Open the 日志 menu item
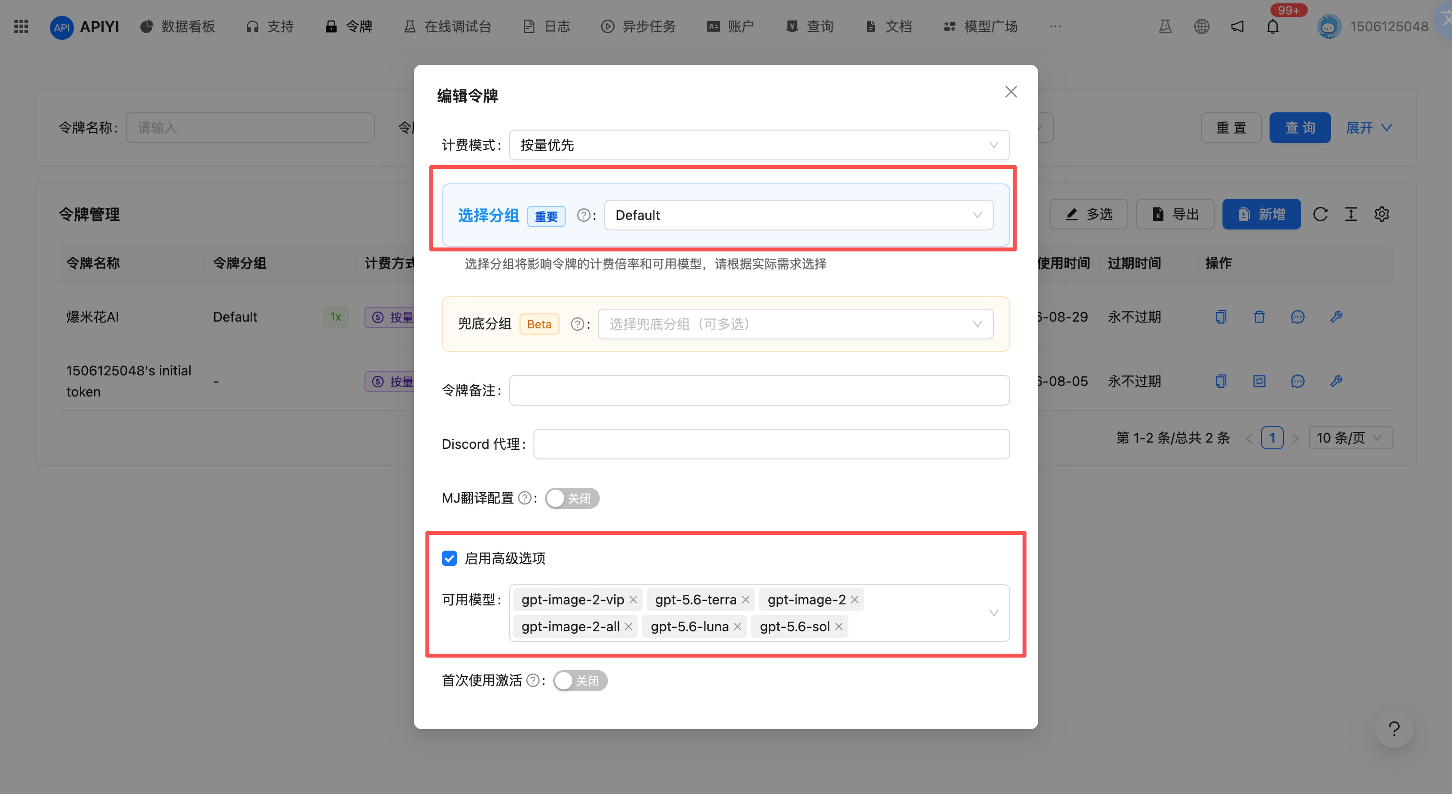The image size is (1452, 794). [x=546, y=26]
